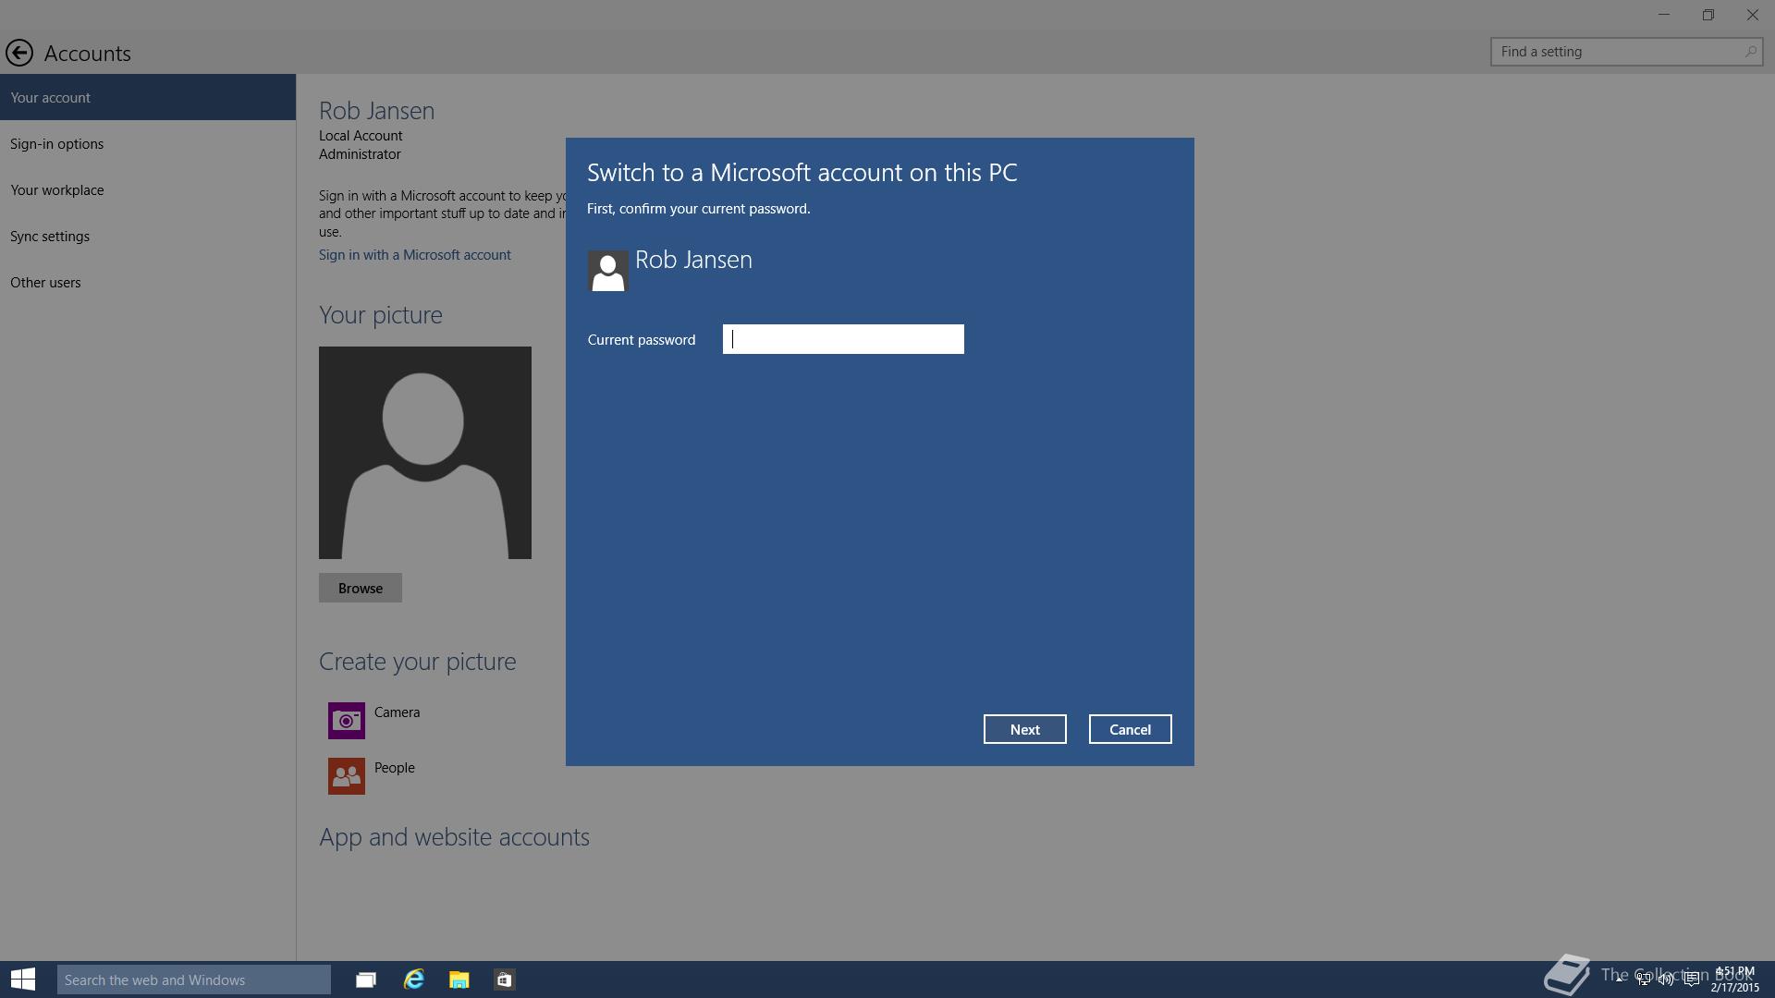Select the Your account section
The height and width of the screenshot is (998, 1775).
pos(148,97)
